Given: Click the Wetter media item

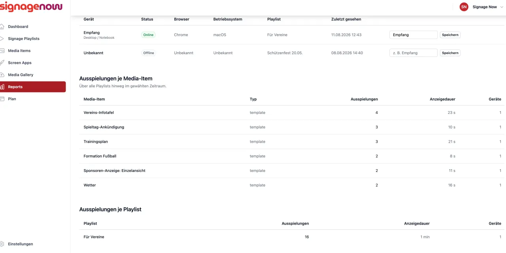Looking at the screenshot, I should 90,185.
